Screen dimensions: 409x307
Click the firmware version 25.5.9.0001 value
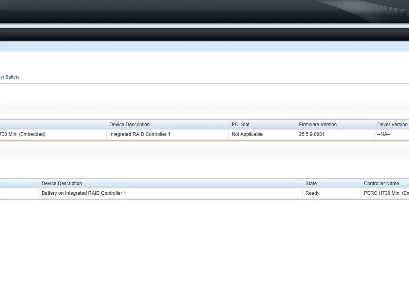312,134
